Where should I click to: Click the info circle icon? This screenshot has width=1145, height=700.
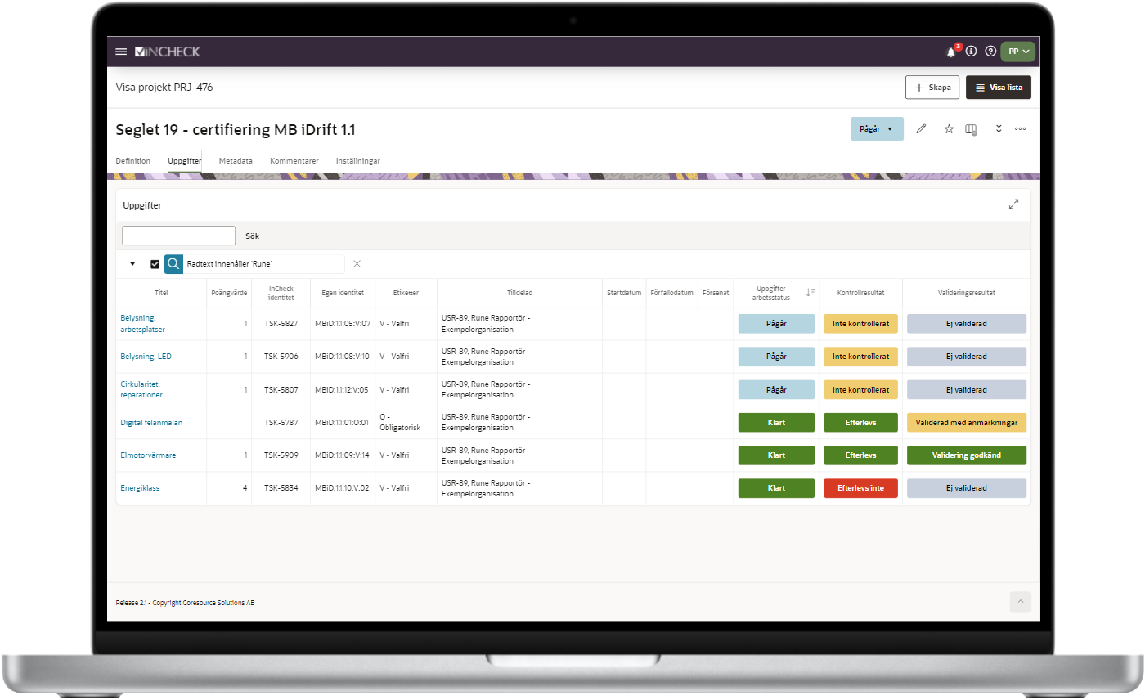click(972, 51)
